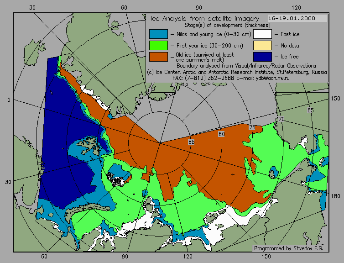Select the Fast ice white swatch
Screen dimensions: 344x263
click(262, 34)
